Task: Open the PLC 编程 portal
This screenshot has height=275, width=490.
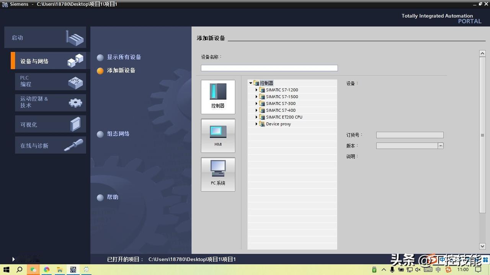Action: click(51, 81)
